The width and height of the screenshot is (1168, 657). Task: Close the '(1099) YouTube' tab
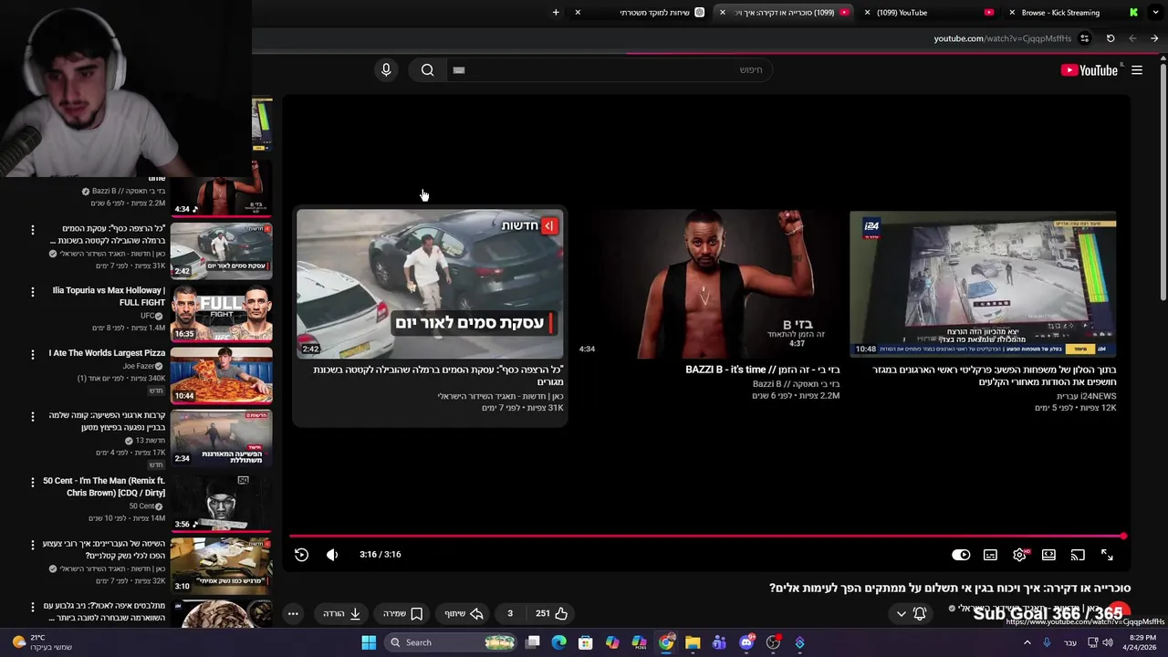click(x=867, y=13)
